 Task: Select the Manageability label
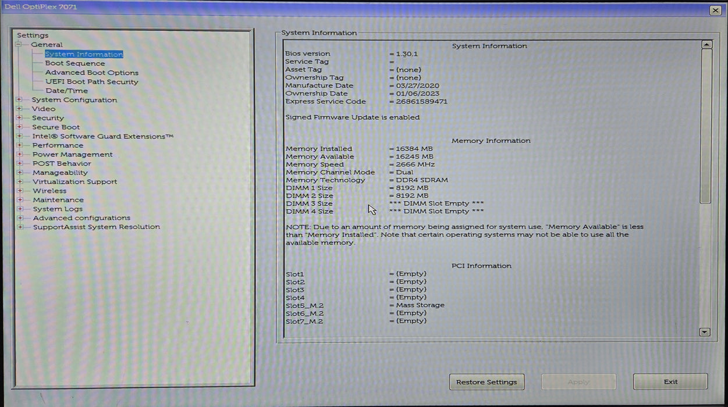click(x=60, y=173)
